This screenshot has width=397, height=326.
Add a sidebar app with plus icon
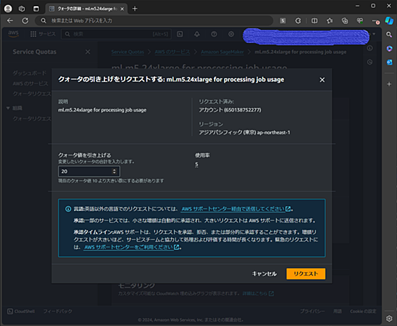pos(389,84)
